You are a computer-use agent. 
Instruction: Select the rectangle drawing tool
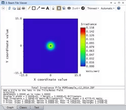pos(34,8)
